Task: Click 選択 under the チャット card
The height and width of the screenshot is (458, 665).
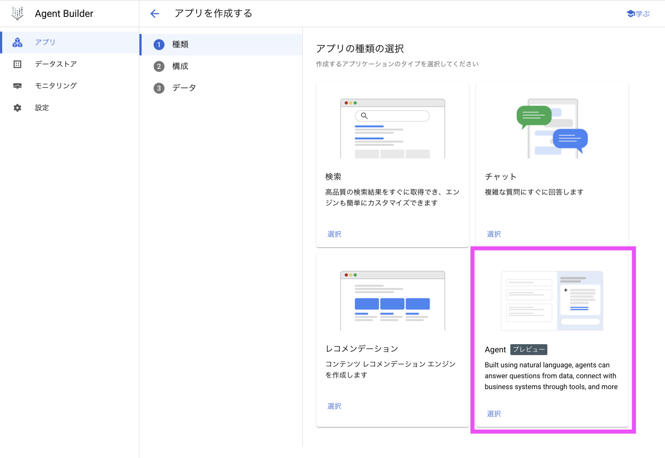Action: (494, 234)
